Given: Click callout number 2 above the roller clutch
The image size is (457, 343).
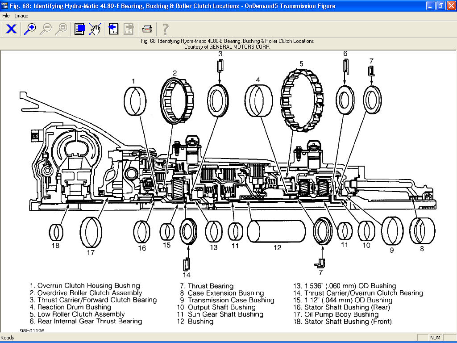Looking at the screenshot, I should coord(174,73).
